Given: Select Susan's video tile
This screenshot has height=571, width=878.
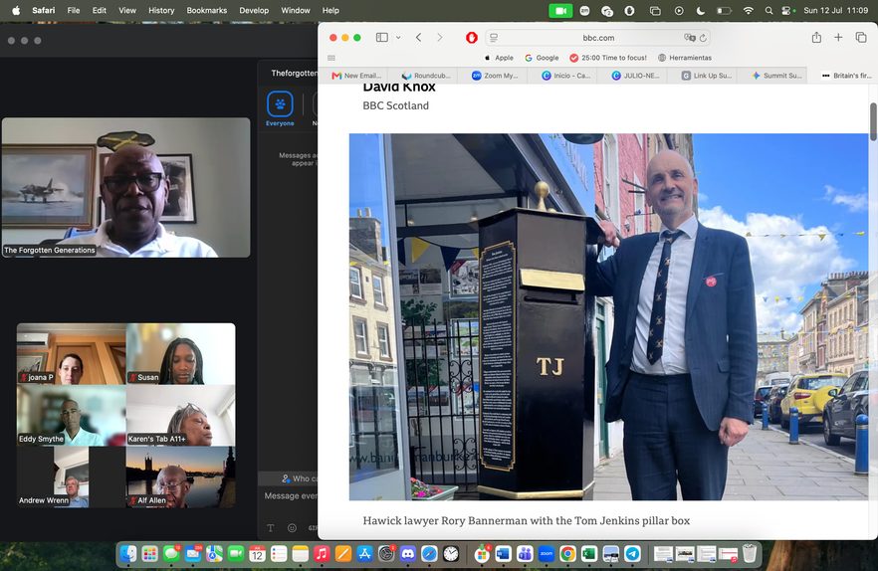Looking at the screenshot, I should (181, 354).
